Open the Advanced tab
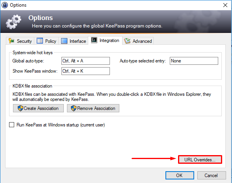This screenshot has height=183, width=232. pyautogui.click(x=138, y=41)
